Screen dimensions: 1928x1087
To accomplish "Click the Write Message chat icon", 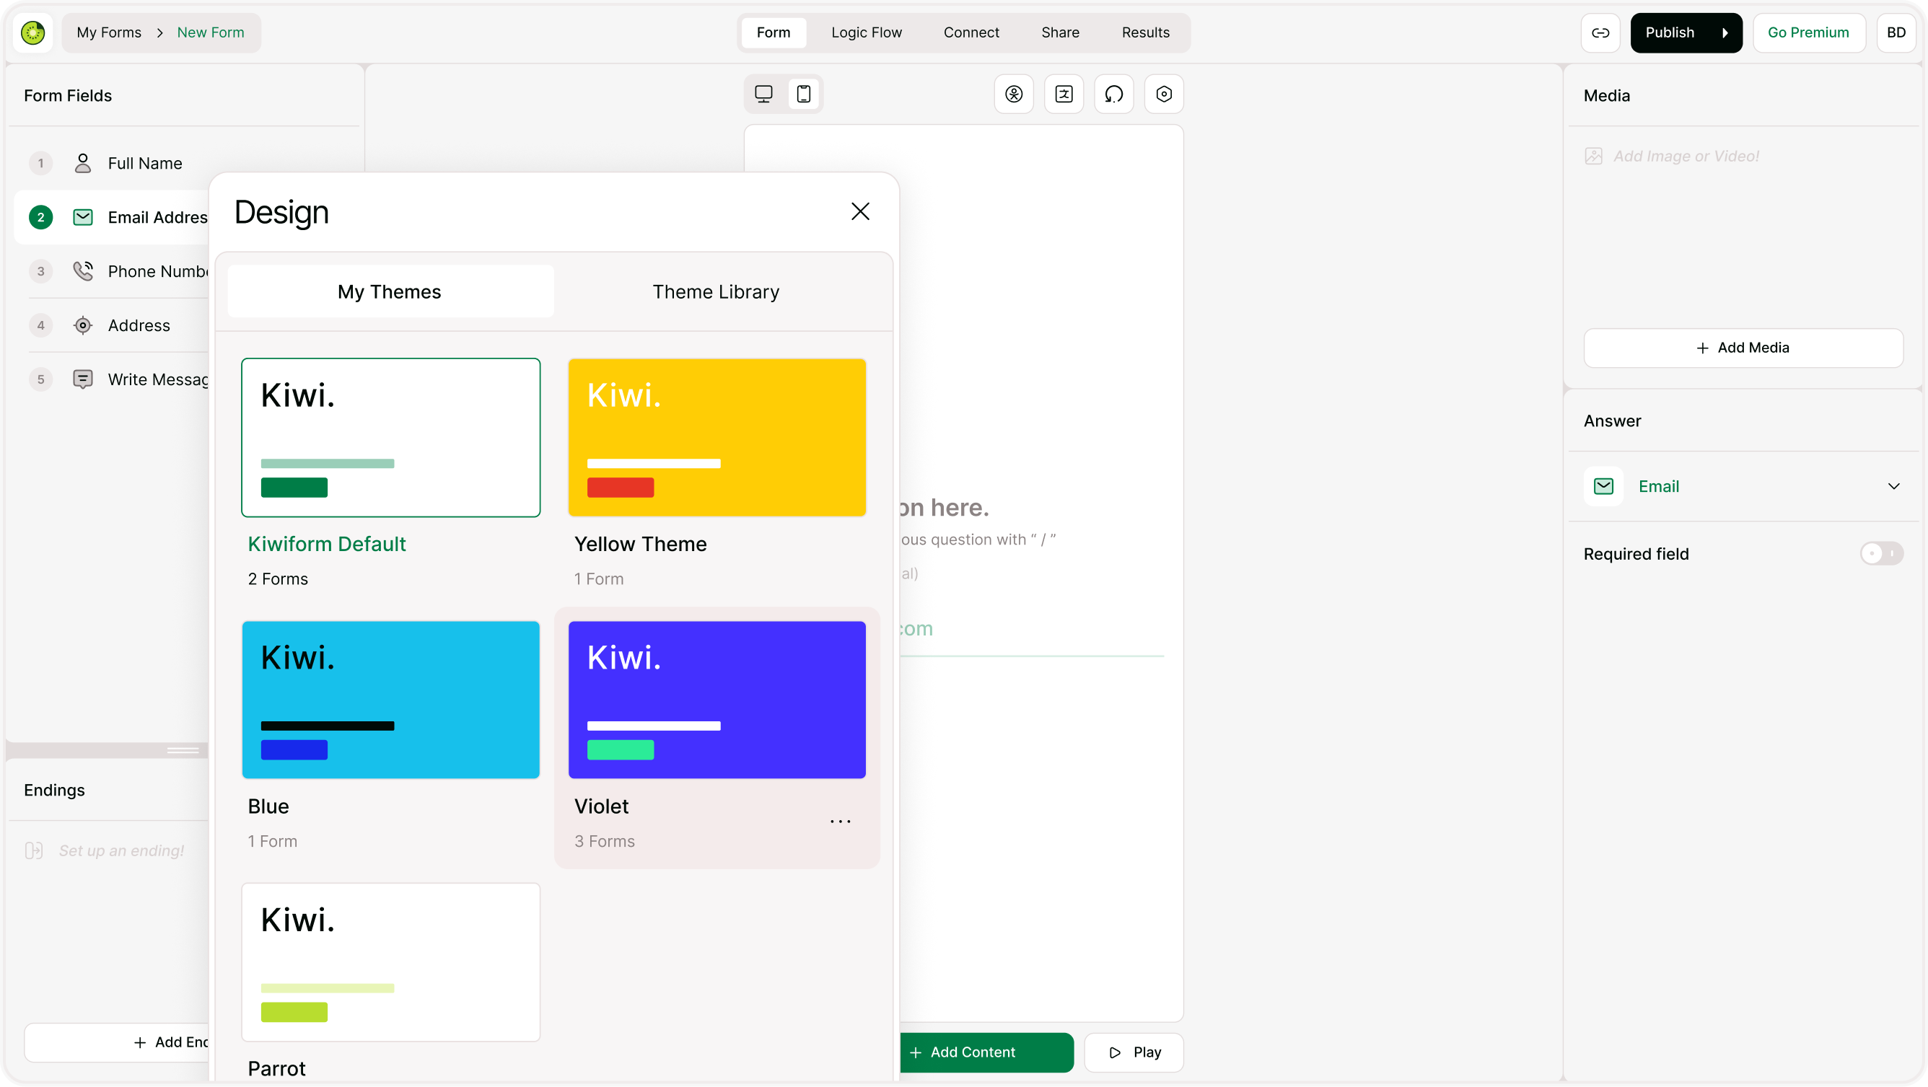I will (x=82, y=379).
